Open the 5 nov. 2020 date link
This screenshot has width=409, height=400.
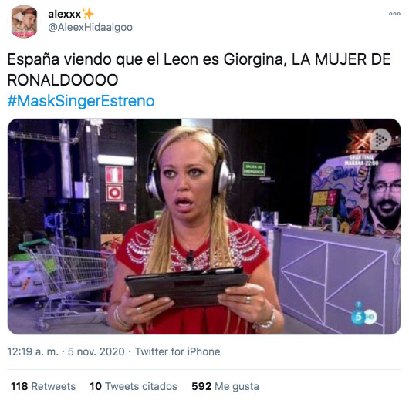tap(96, 351)
